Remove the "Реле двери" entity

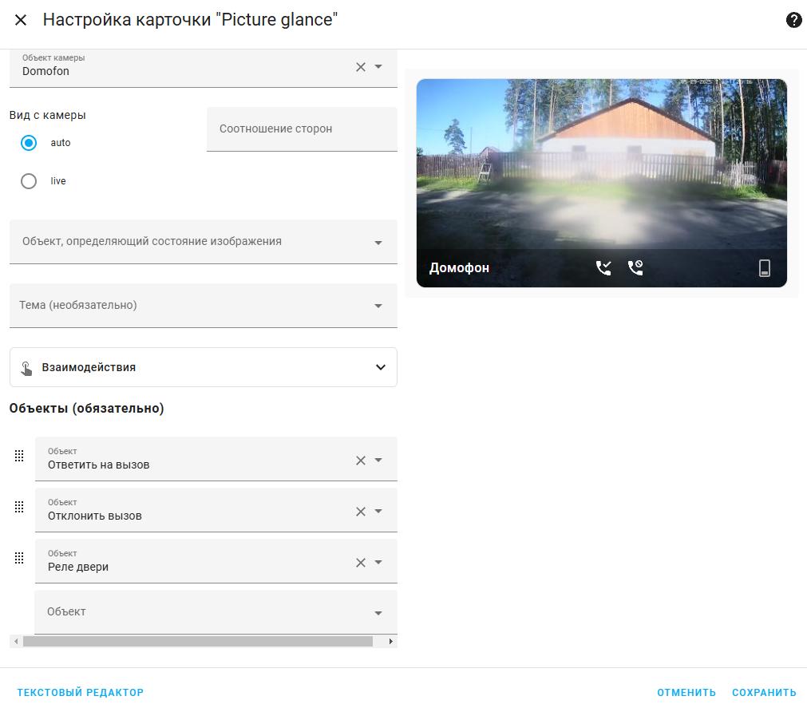[361, 563]
